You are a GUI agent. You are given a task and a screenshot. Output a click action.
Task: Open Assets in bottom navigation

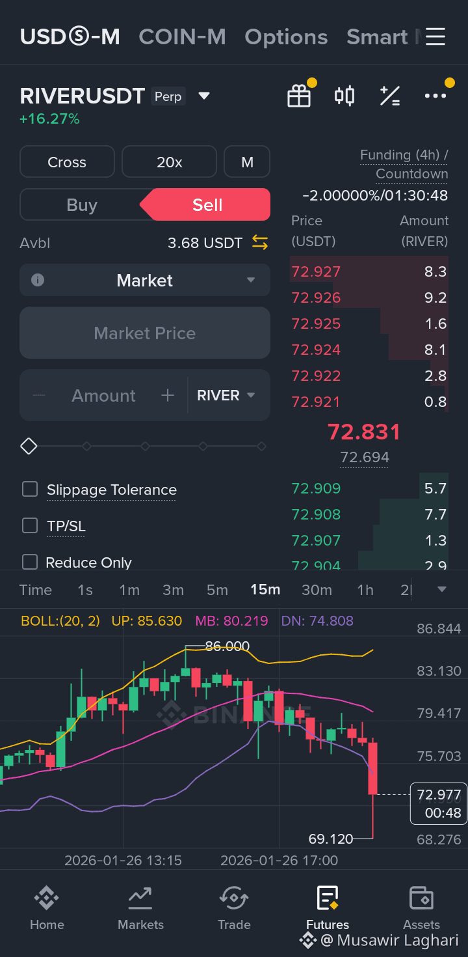click(421, 908)
